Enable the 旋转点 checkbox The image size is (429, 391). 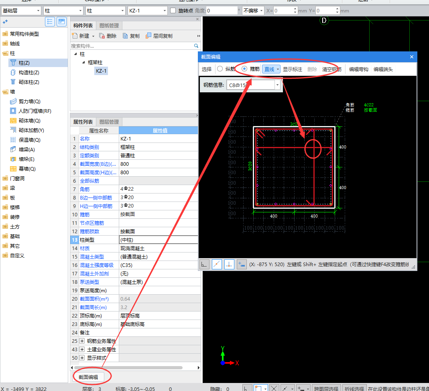[173, 11]
